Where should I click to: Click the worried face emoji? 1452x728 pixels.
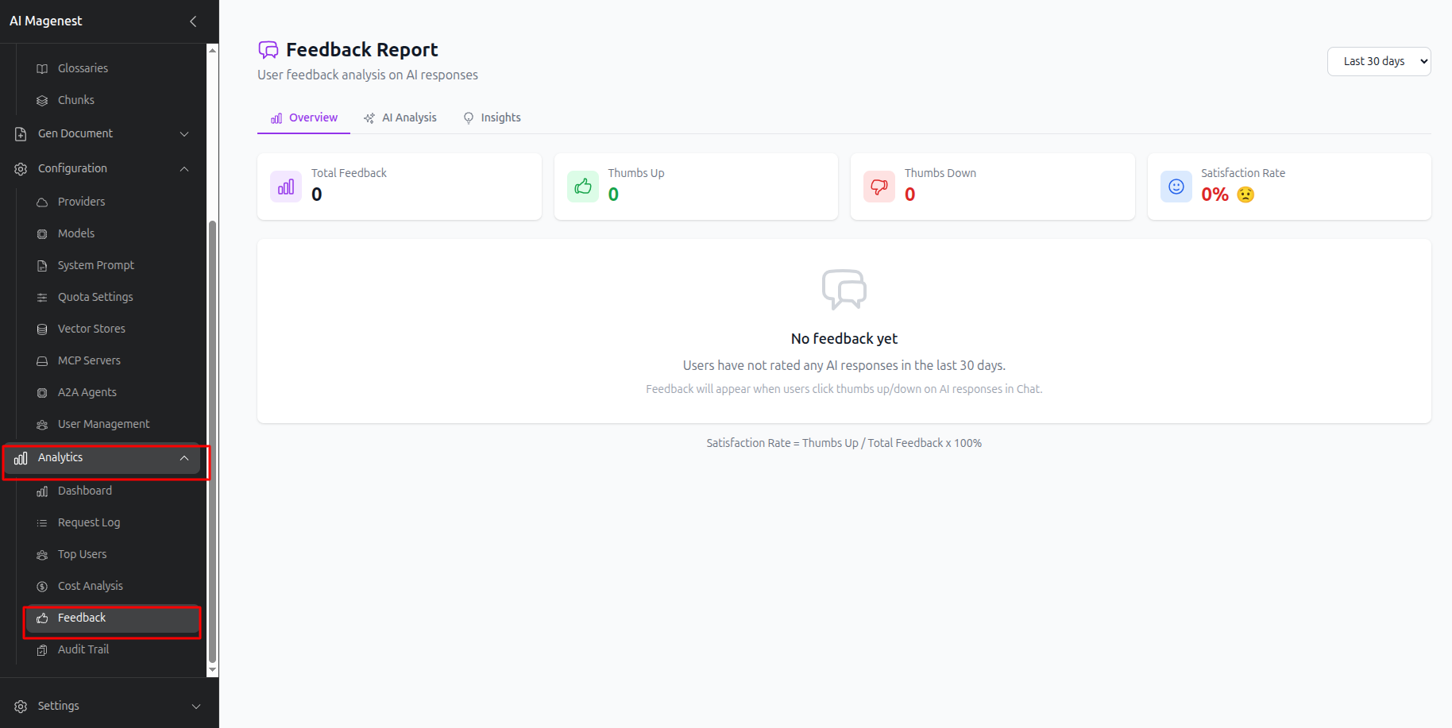1245,195
